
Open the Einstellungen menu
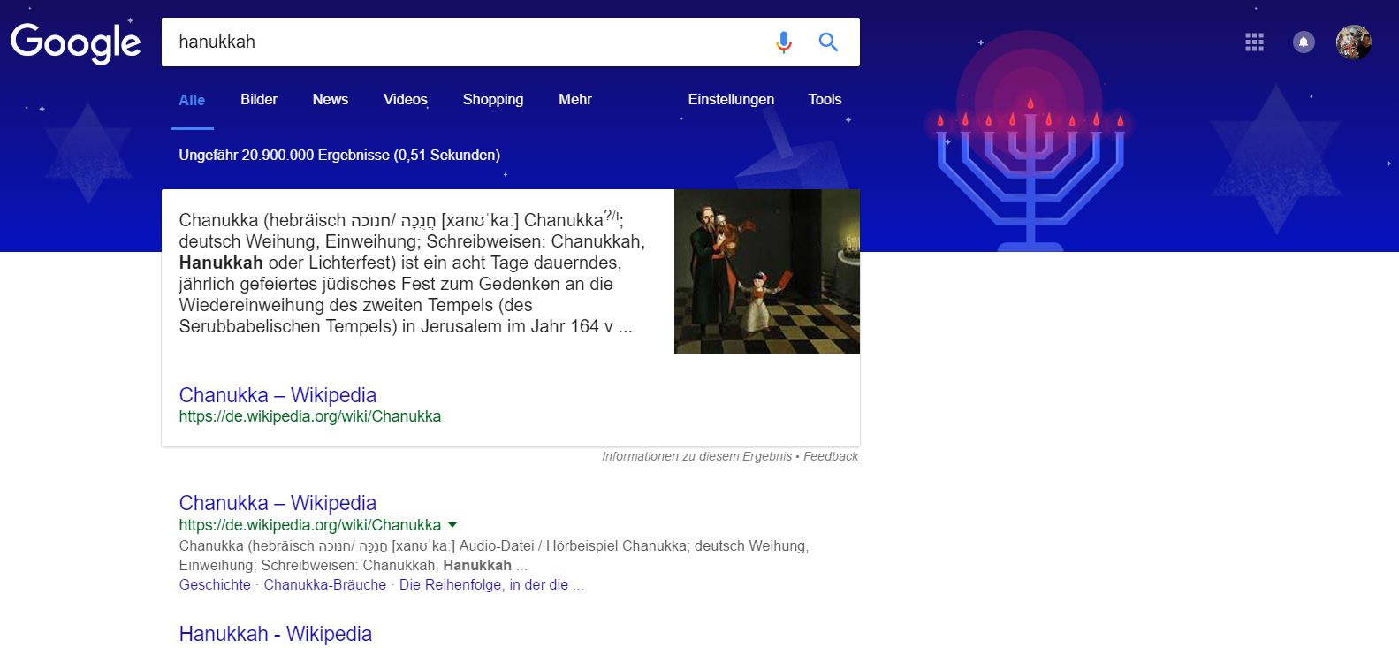pos(731,100)
